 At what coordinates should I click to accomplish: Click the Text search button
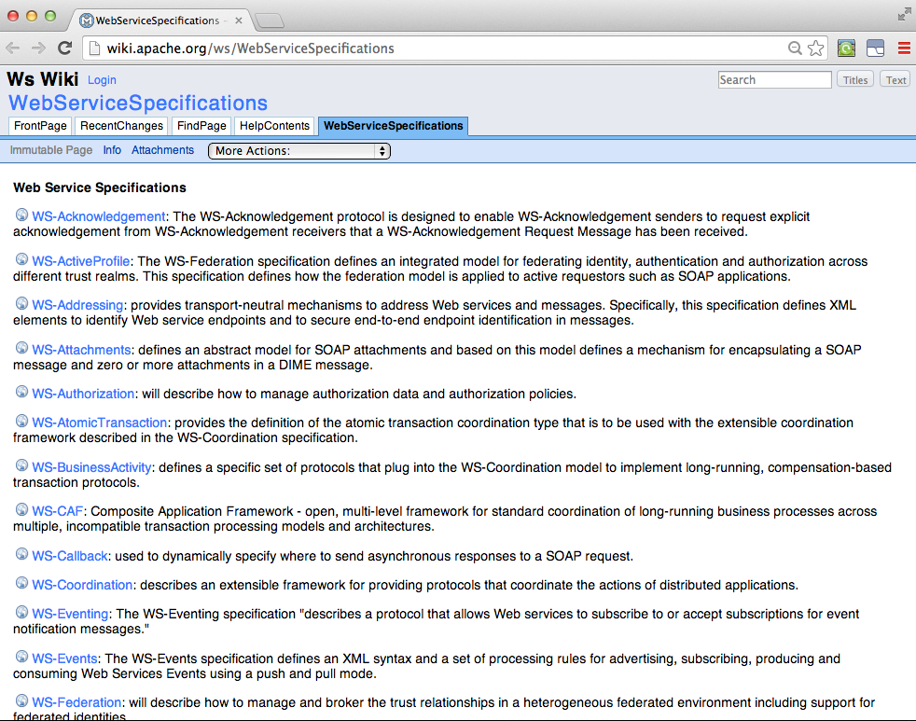895,80
